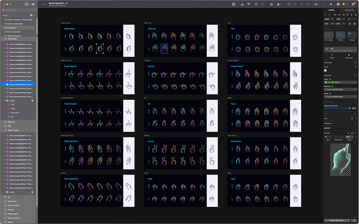
Task: Open export PNG format dropdown
Action: (349, 137)
